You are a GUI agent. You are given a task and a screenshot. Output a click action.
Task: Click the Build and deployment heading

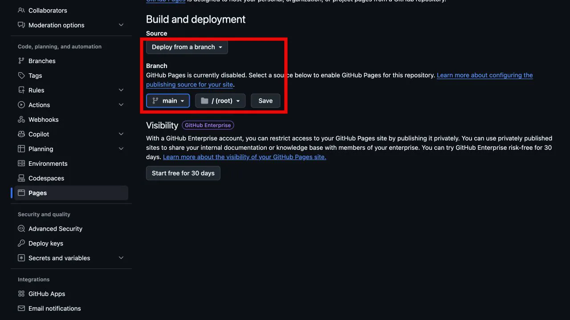click(x=196, y=20)
